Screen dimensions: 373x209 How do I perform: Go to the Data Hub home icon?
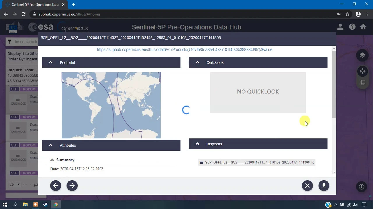[x=363, y=27]
